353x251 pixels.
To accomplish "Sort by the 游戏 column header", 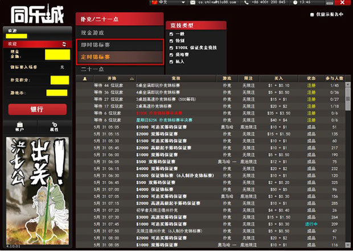I will tap(227, 79).
